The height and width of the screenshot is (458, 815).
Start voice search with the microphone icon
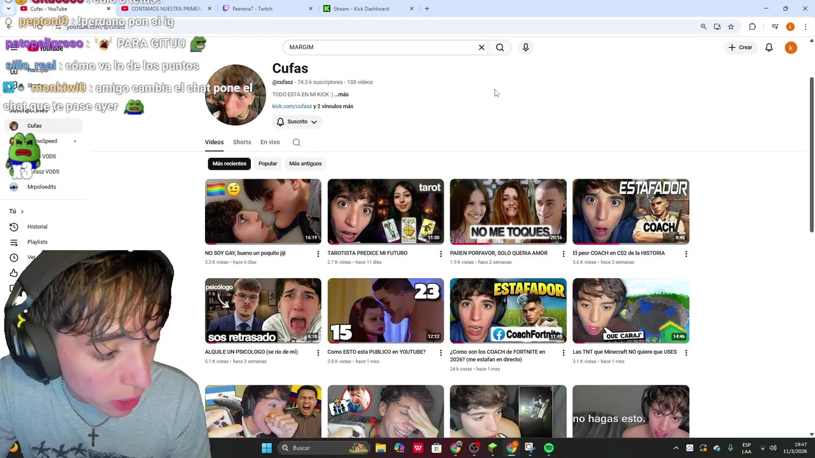pos(525,47)
